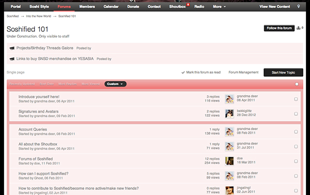Screen dimensions: 310x195
Task: Click the Single page text
Action: click(16, 72)
